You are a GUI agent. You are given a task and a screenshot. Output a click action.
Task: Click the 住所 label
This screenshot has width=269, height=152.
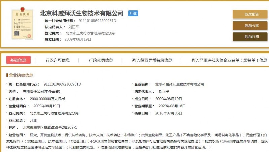(13, 128)
